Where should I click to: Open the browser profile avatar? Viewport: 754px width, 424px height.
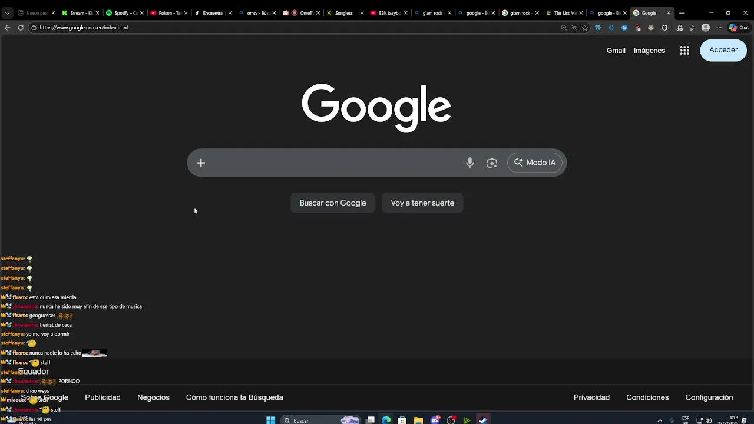pos(706,28)
